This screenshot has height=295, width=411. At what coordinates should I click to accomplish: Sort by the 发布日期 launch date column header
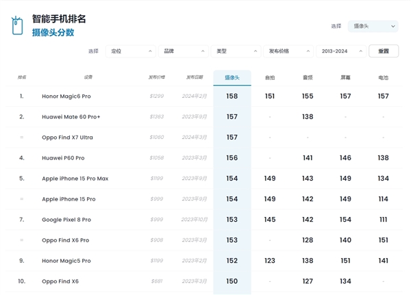pos(195,77)
